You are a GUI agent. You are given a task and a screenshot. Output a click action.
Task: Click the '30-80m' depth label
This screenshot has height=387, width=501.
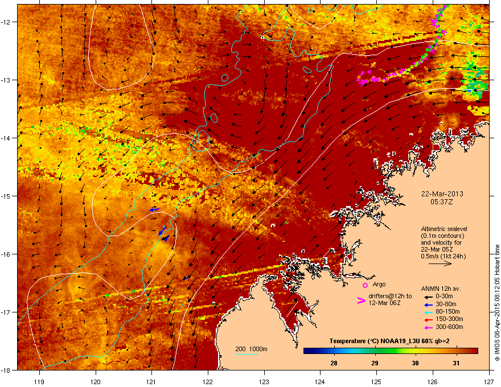[446, 304]
